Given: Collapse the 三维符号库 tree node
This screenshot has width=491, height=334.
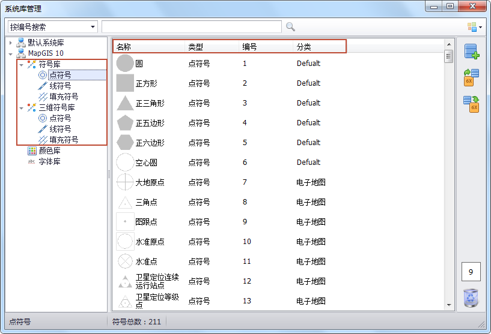Looking at the screenshot, I should (22, 108).
